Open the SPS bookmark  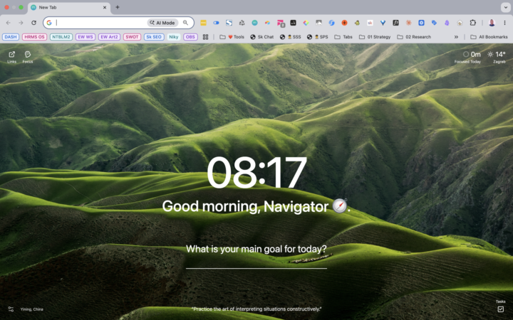point(317,37)
